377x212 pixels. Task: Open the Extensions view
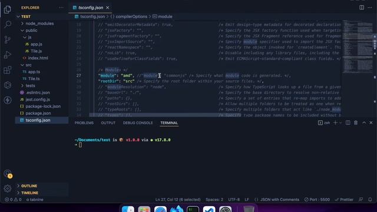coord(8,70)
